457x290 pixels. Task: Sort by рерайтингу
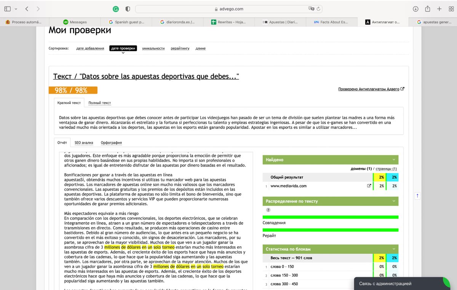point(180,48)
